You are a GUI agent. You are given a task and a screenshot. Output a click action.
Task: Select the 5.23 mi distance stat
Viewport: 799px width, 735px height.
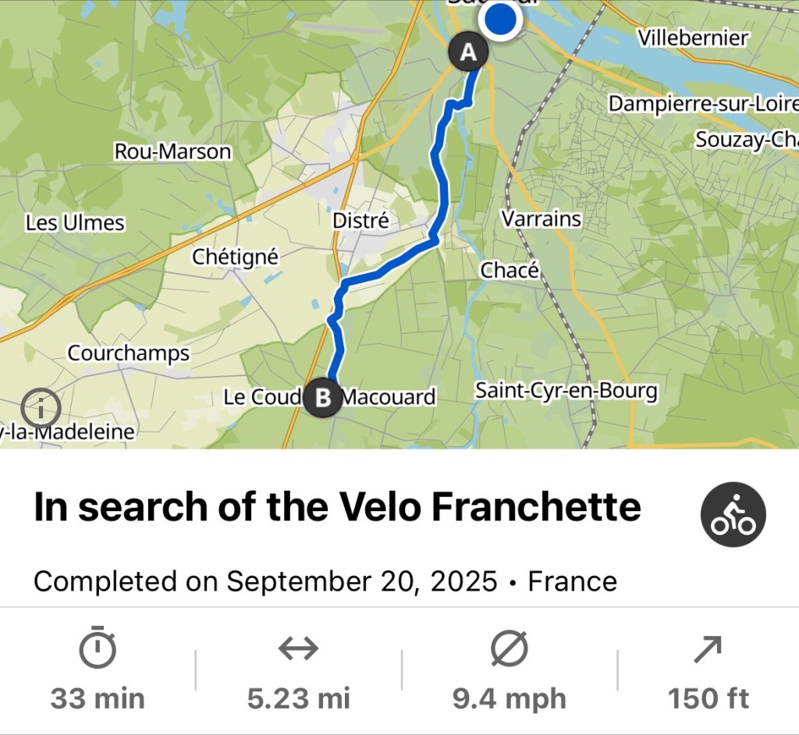[x=298, y=698]
